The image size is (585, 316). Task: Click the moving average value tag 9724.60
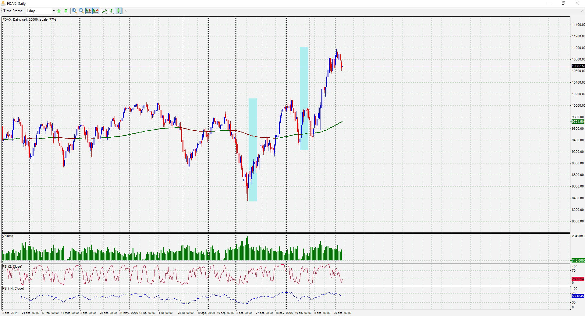(578, 122)
